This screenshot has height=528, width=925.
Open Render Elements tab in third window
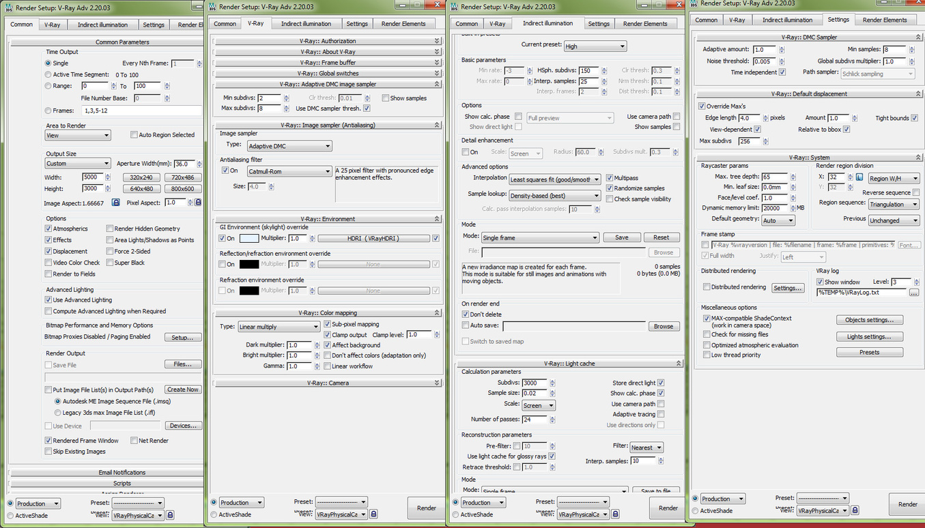click(645, 24)
